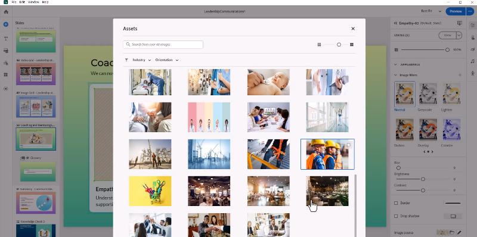Image resolution: width=477 pixels, height=237 pixels.
Task: Click the opacity icon left of the slider
Action: pos(396,49)
